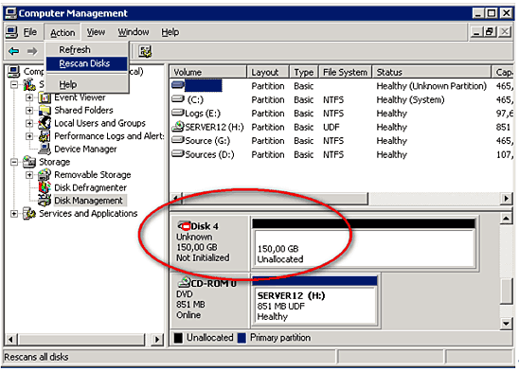The width and height of the screenshot is (519, 371).
Task: Click the Unallocated black legend swatch
Action: pos(178,338)
